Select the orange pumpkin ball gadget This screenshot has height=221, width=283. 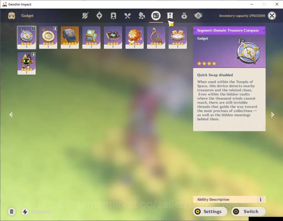tap(135, 38)
